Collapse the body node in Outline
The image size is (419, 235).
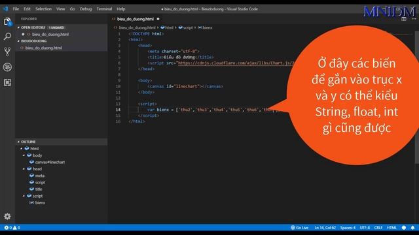24,155
